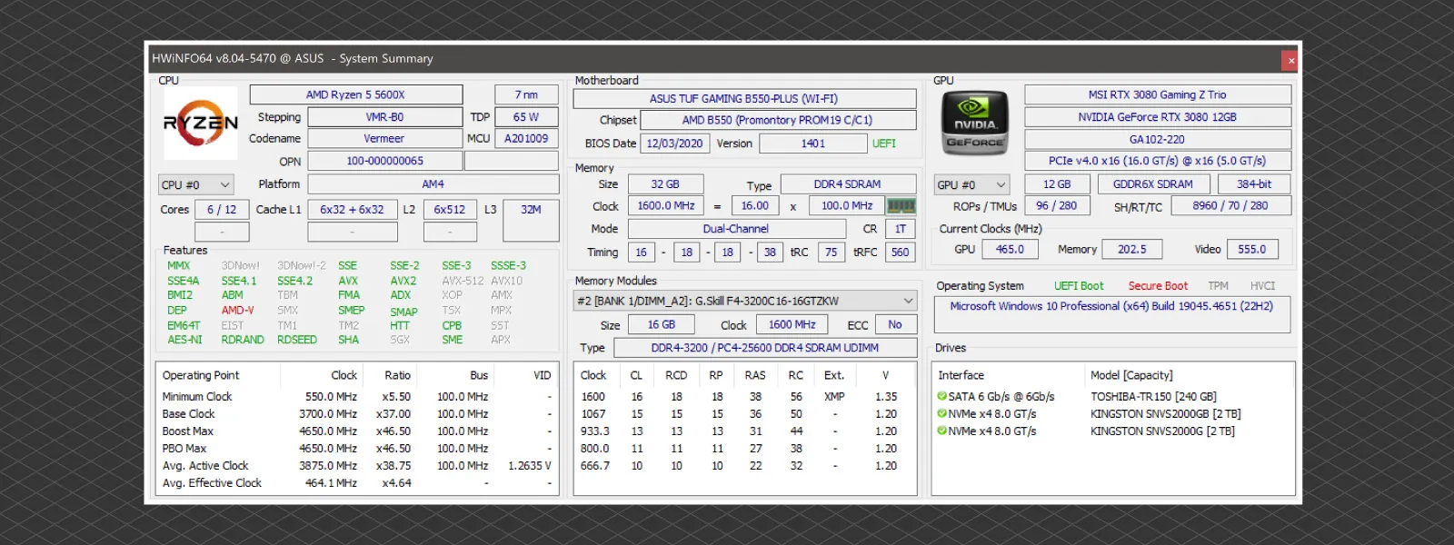Select the GDDR6X SDRAM field
Viewport: 1454px width, 545px height.
point(1153,183)
